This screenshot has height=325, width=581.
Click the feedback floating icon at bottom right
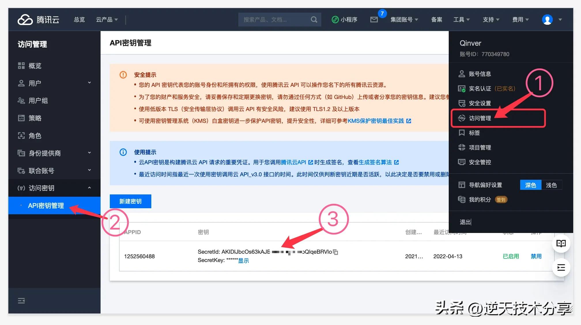tap(561, 267)
